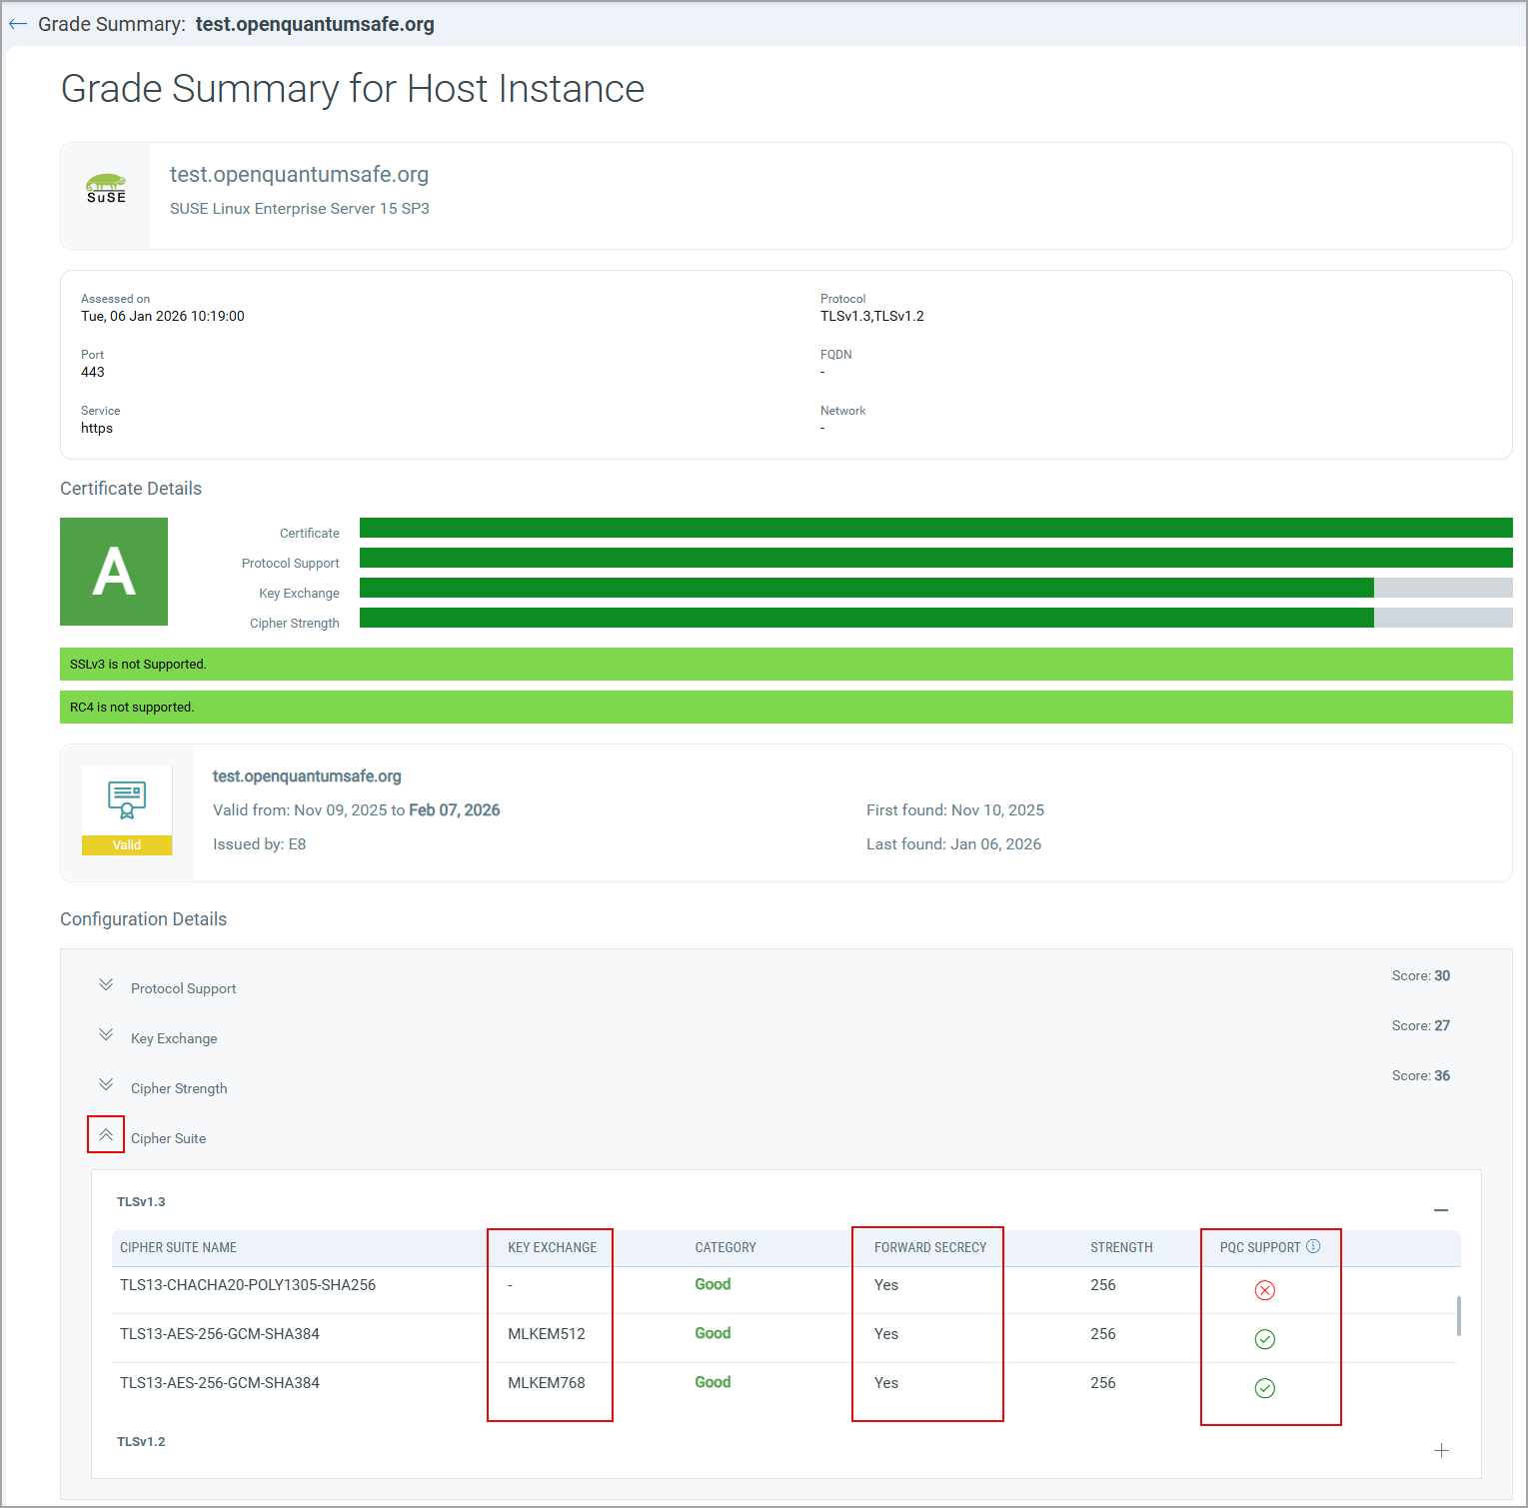Image resolution: width=1528 pixels, height=1508 pixels.
Task: Collapse the TLSv1.3 cipher table
Action: pos(1440,1210)
